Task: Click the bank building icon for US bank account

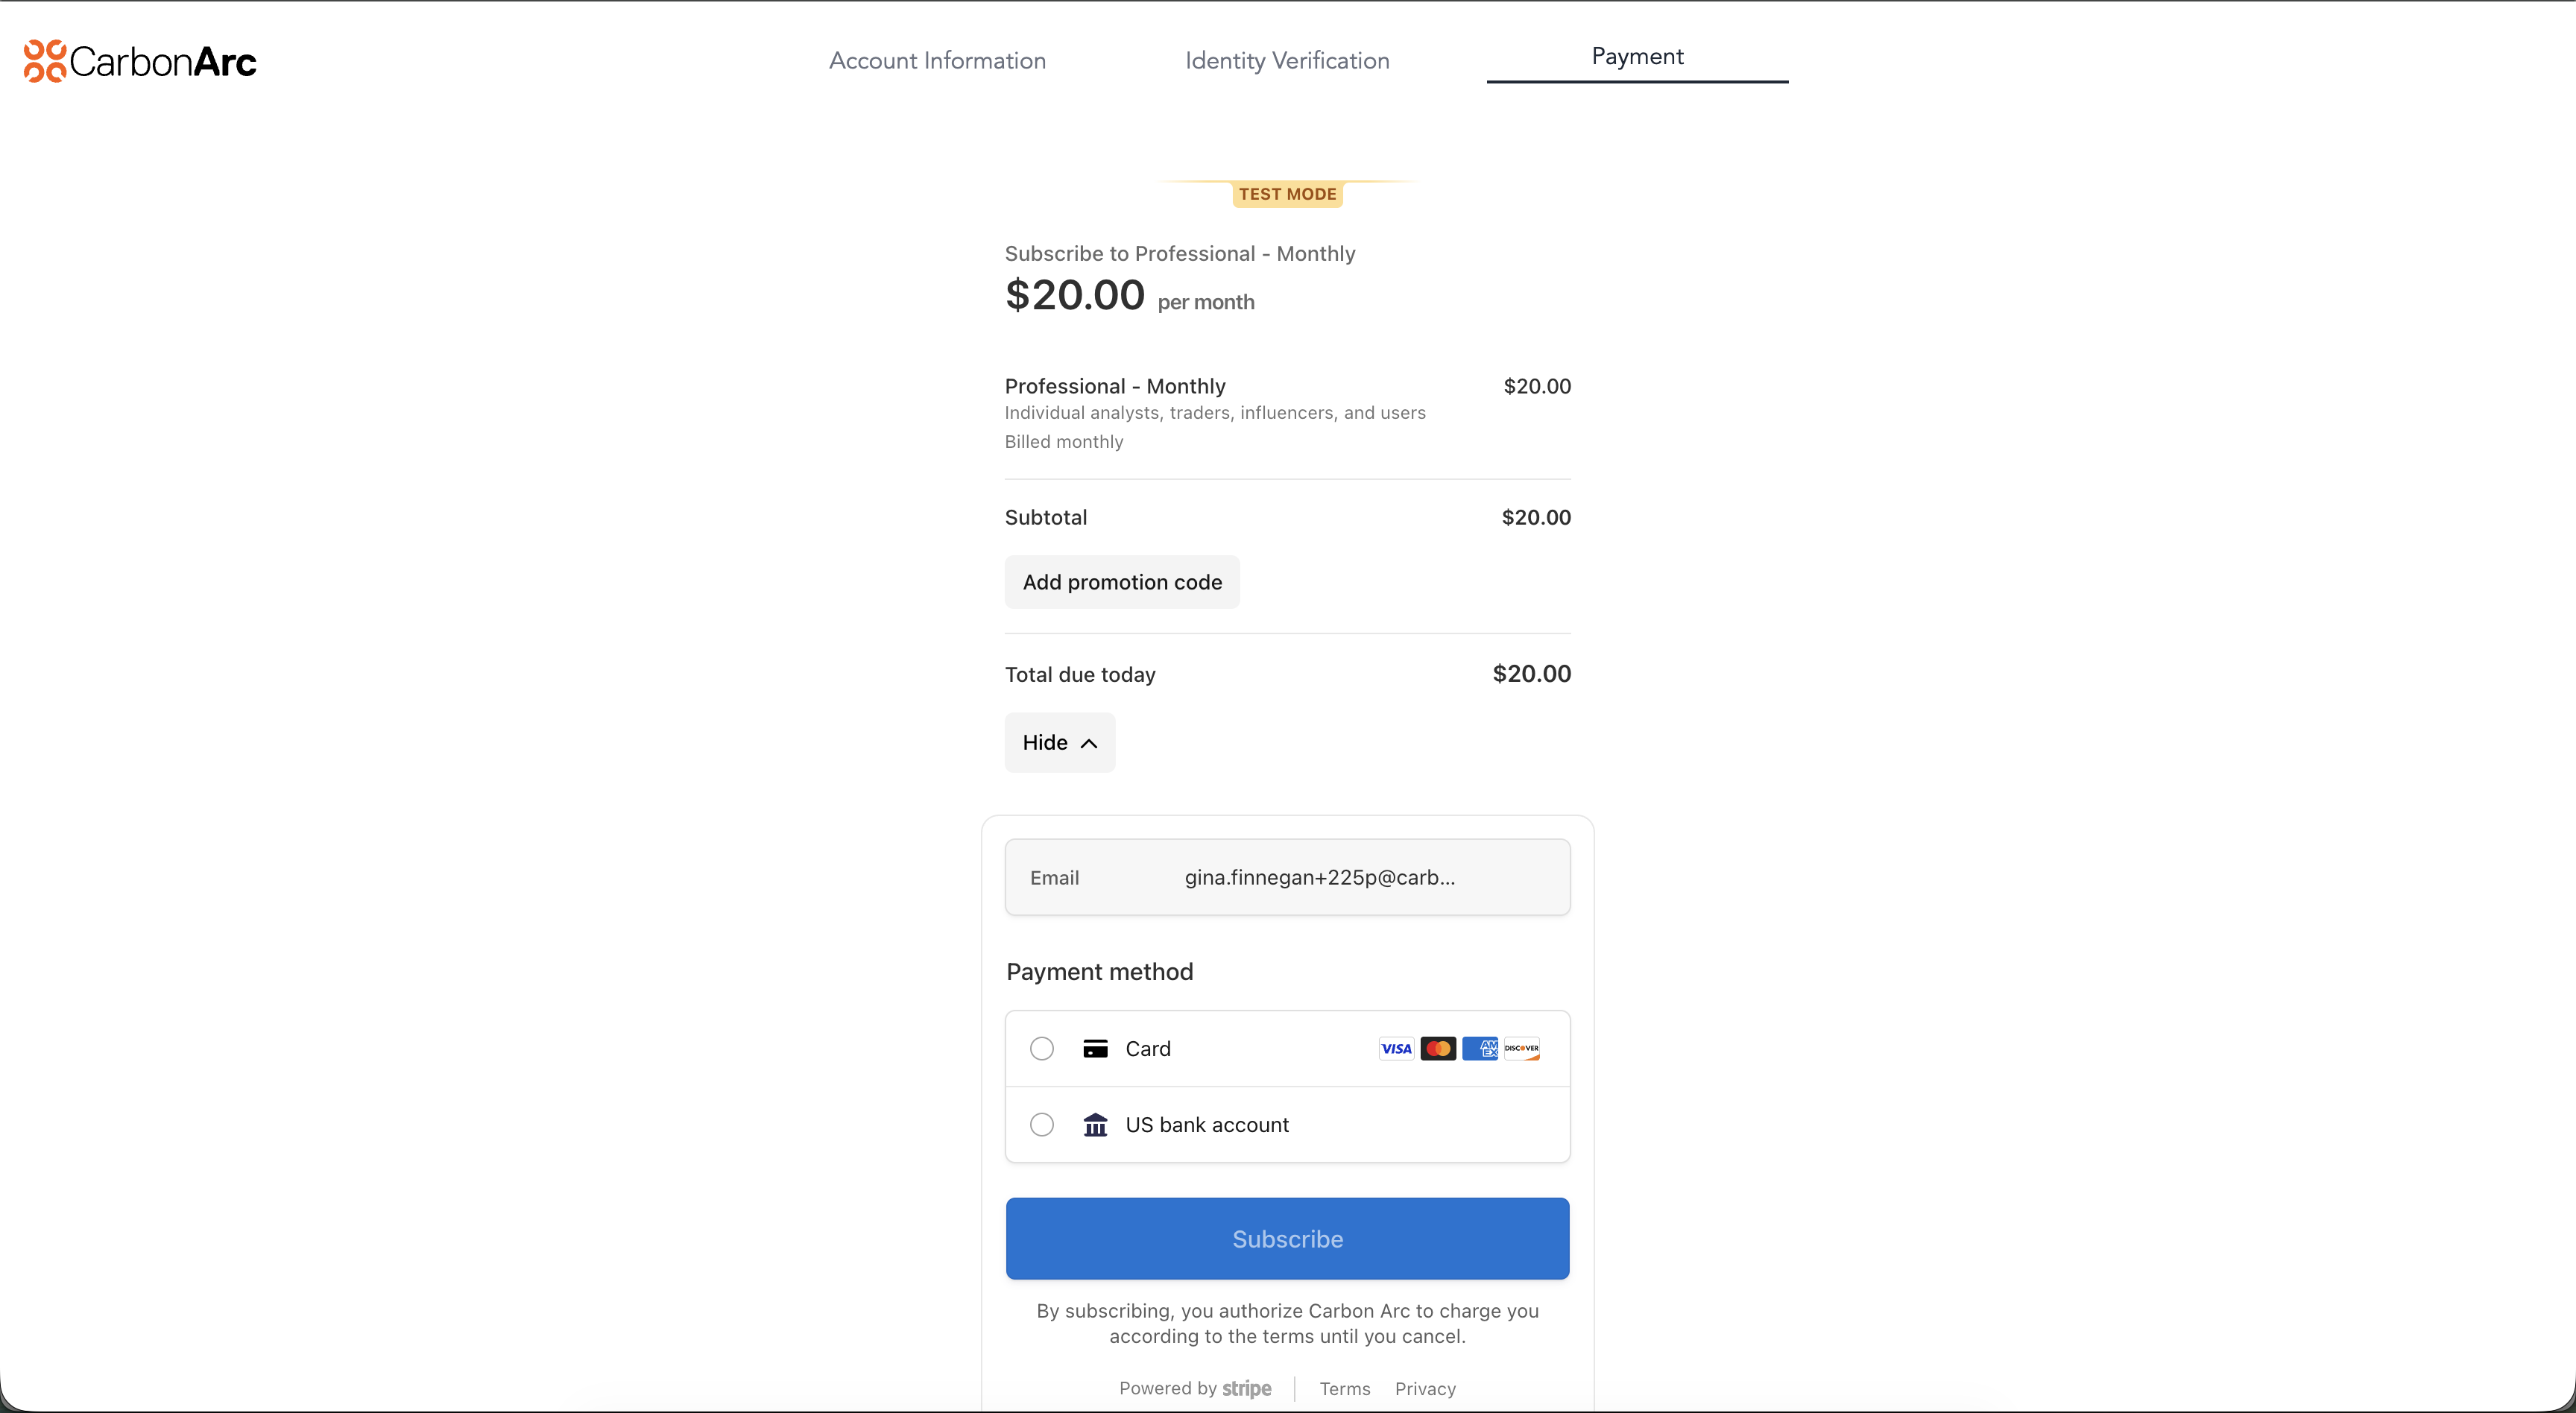Action: [x=1096, y=1124]
